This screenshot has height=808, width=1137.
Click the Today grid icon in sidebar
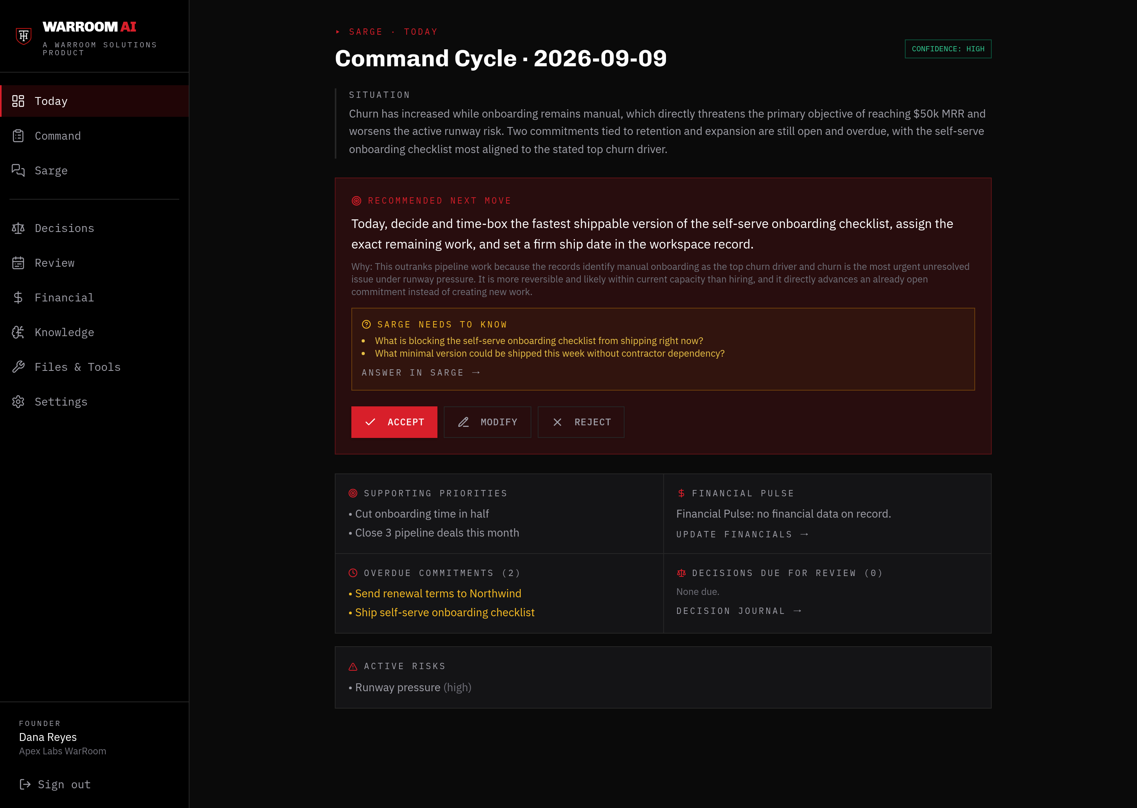pyautogui.click(x=18, y=101)
